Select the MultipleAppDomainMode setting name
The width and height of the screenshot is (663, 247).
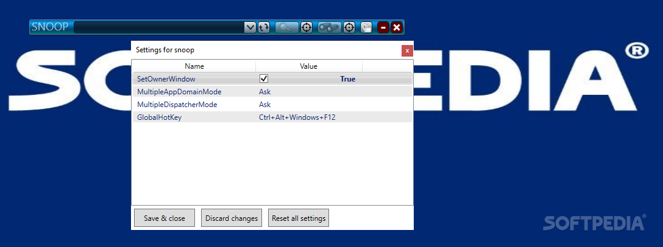pos(179,92)
